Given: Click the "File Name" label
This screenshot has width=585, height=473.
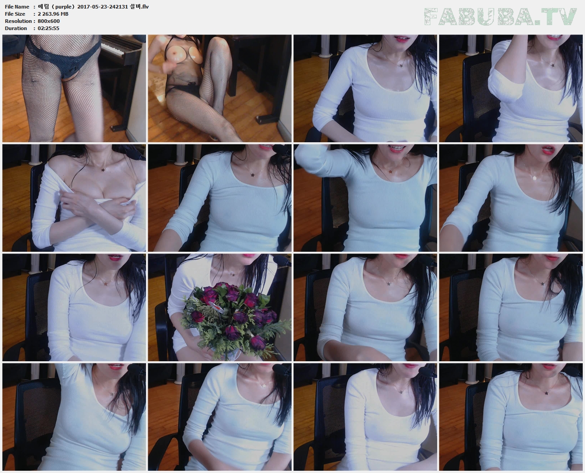Looking at the screenshot, I should click(x=17, y=7).
